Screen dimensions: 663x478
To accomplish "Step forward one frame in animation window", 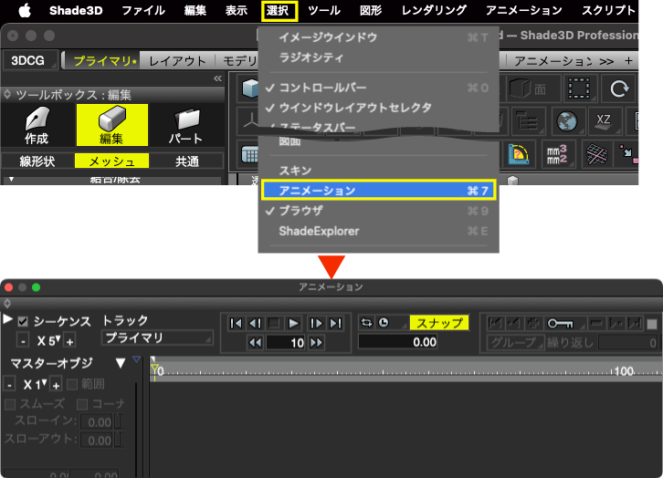I will pos(316,324).
